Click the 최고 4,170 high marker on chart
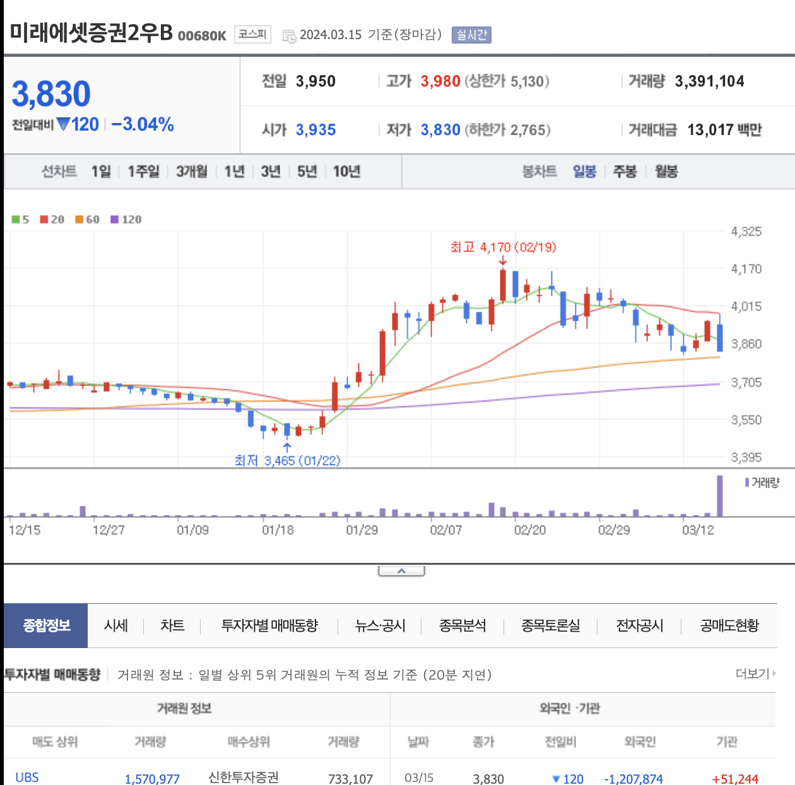 (503, 247)
